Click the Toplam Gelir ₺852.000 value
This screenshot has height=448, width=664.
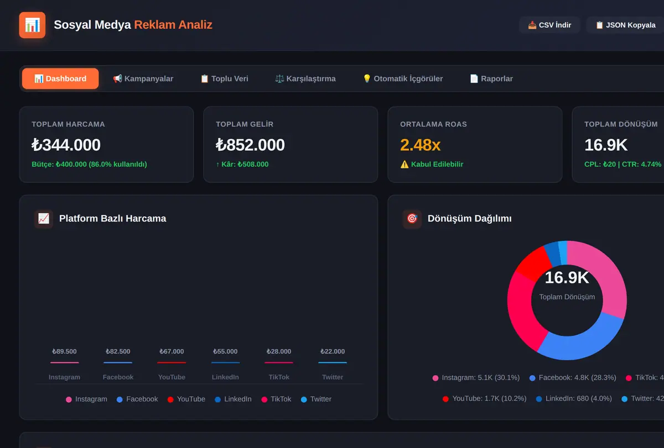click(250, 145)
